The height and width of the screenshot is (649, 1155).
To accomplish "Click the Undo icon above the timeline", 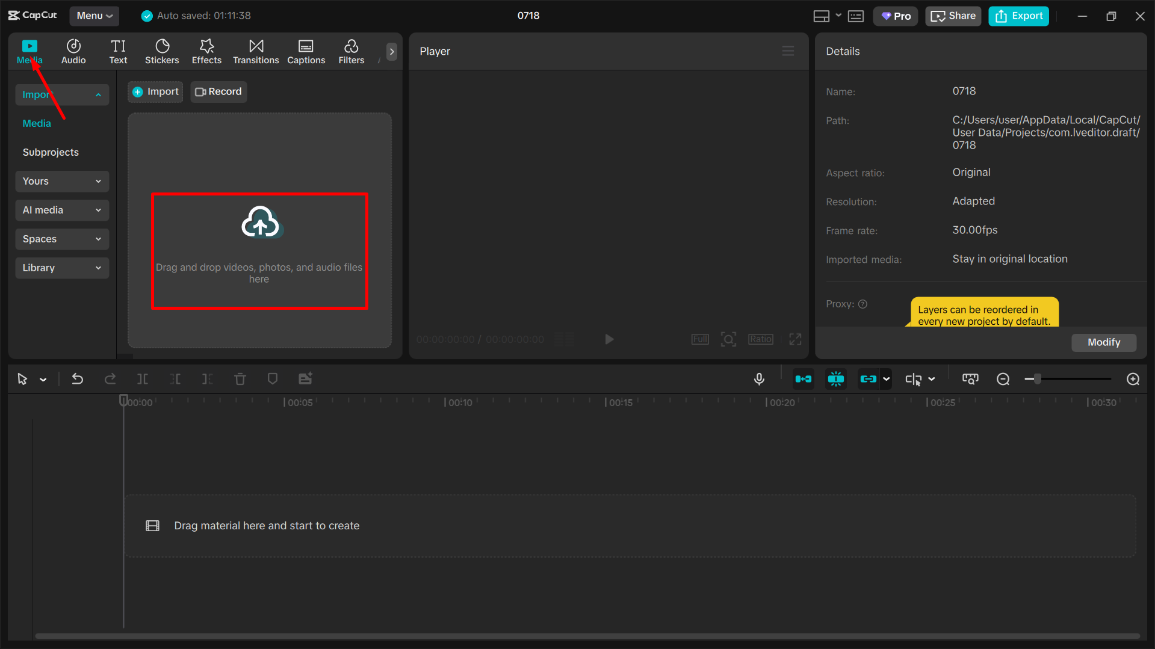I will tap(78, 379).
